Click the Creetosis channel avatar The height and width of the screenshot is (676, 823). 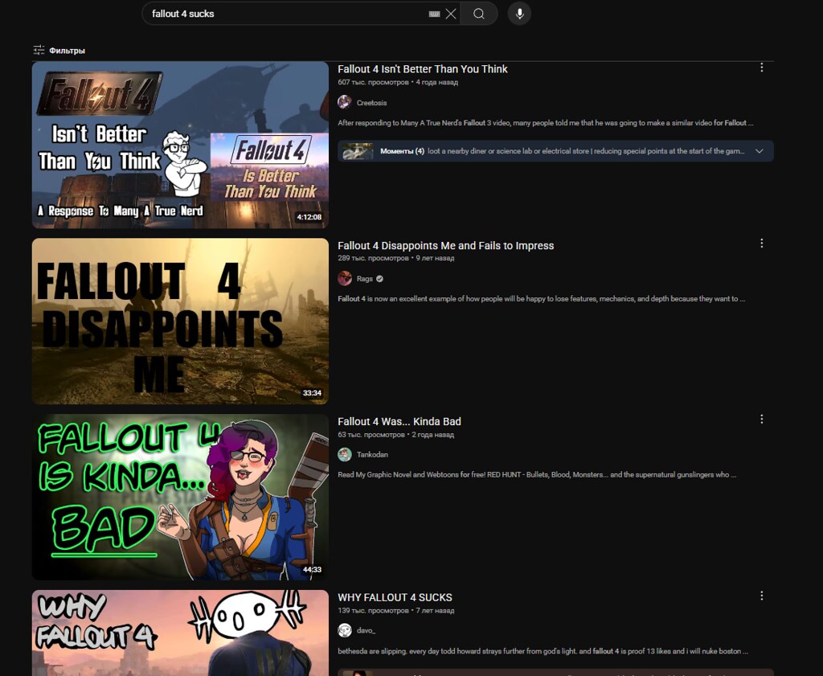coord(344,102)
